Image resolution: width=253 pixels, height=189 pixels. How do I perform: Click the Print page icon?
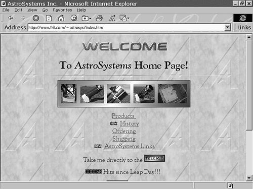(x=99, y=18)
